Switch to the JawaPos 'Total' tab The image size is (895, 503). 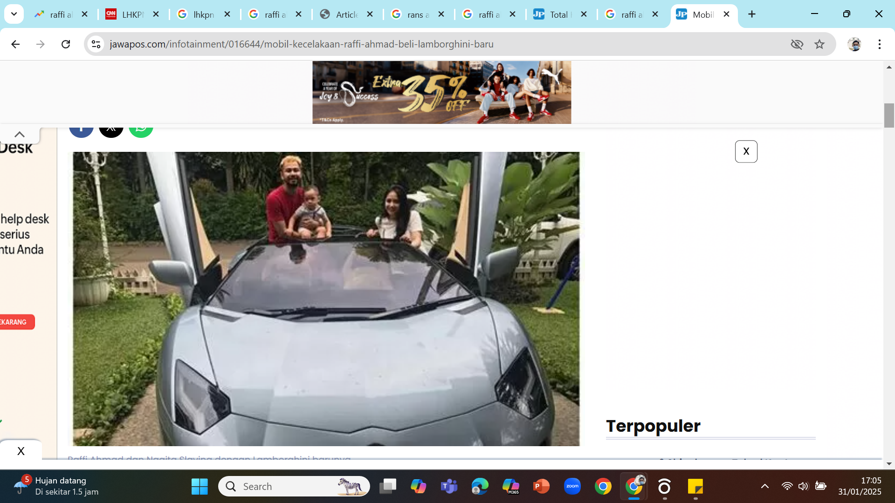tap(561, 14)
